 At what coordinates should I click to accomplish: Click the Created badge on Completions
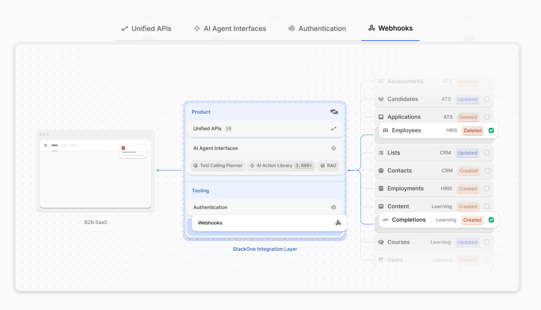point(472,220)
